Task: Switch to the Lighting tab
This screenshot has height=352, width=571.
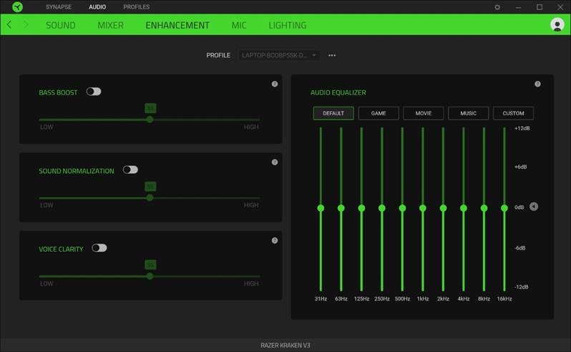Action: [288, 25]
